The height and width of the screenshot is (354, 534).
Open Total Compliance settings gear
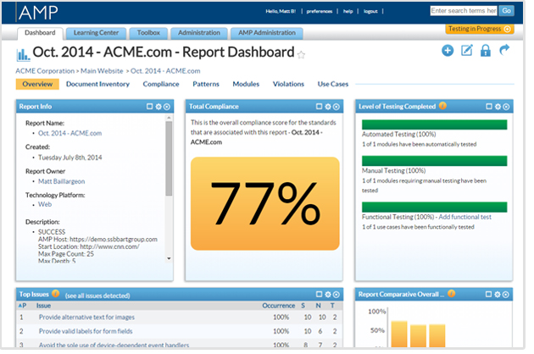[328, 107]
